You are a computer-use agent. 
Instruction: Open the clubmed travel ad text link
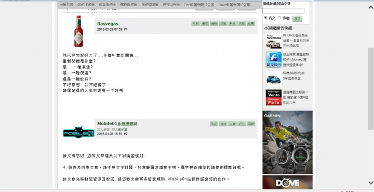[296, 59]
